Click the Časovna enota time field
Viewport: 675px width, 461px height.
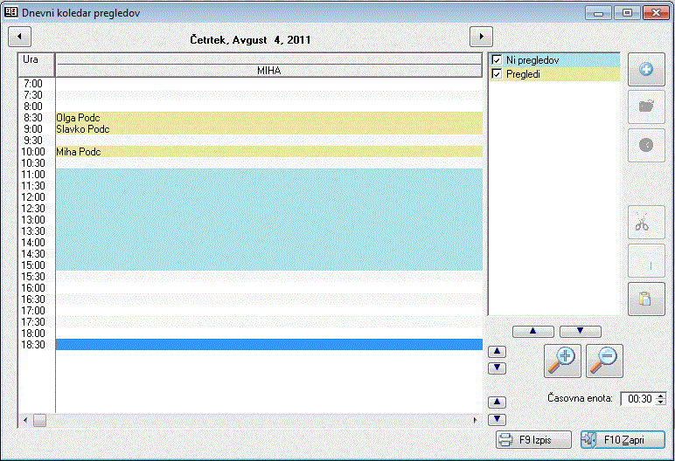click(x=637, y=399)
